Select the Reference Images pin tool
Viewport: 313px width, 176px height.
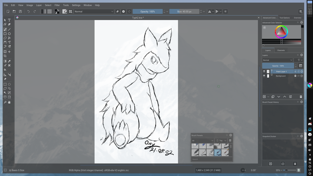(x=5, y=79)
